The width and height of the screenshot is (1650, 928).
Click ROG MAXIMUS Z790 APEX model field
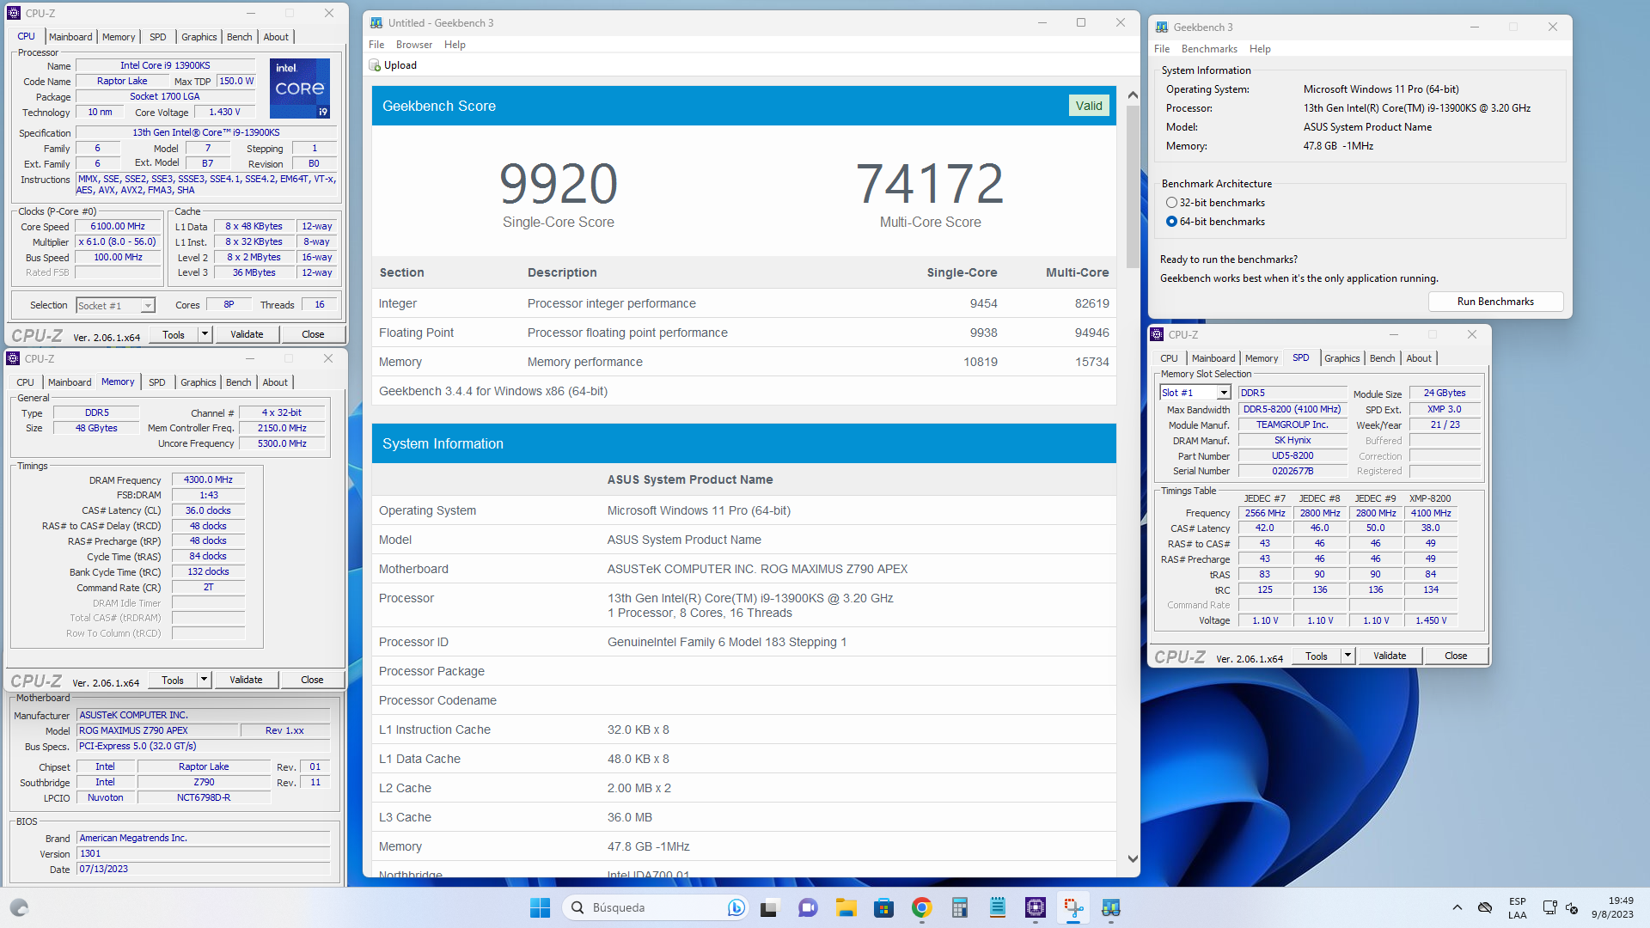(x=157, y=730)
